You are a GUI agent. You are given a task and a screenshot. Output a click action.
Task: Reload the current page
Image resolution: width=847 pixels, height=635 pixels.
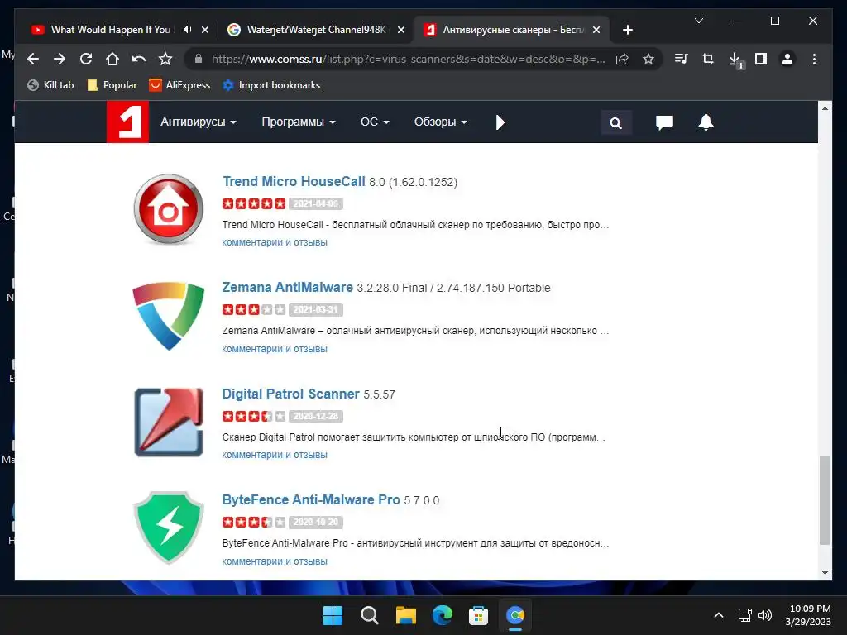[86, 59]
